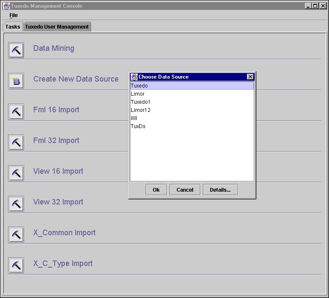This screenshot has height=298, width=329.
Task: Select the TuxDs data source
Action: [x=192, y=126]
